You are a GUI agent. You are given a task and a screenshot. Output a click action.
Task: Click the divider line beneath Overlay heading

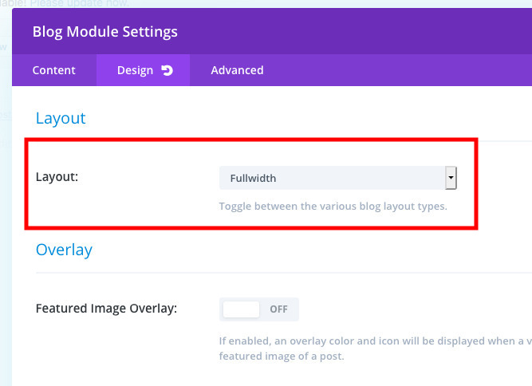coord(284,273)
